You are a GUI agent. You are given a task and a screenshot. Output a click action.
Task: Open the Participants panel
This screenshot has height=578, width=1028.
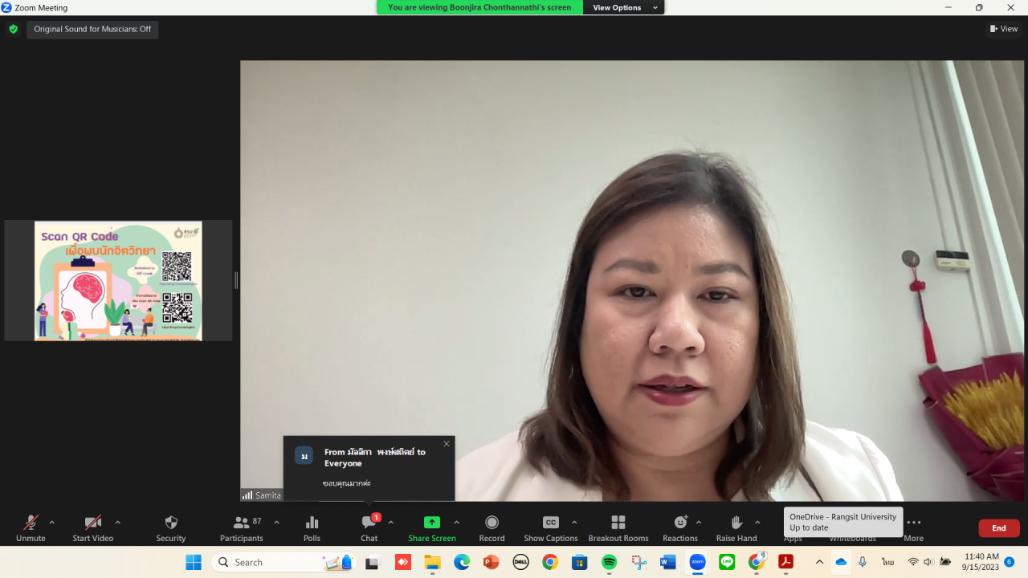(241, 523)
